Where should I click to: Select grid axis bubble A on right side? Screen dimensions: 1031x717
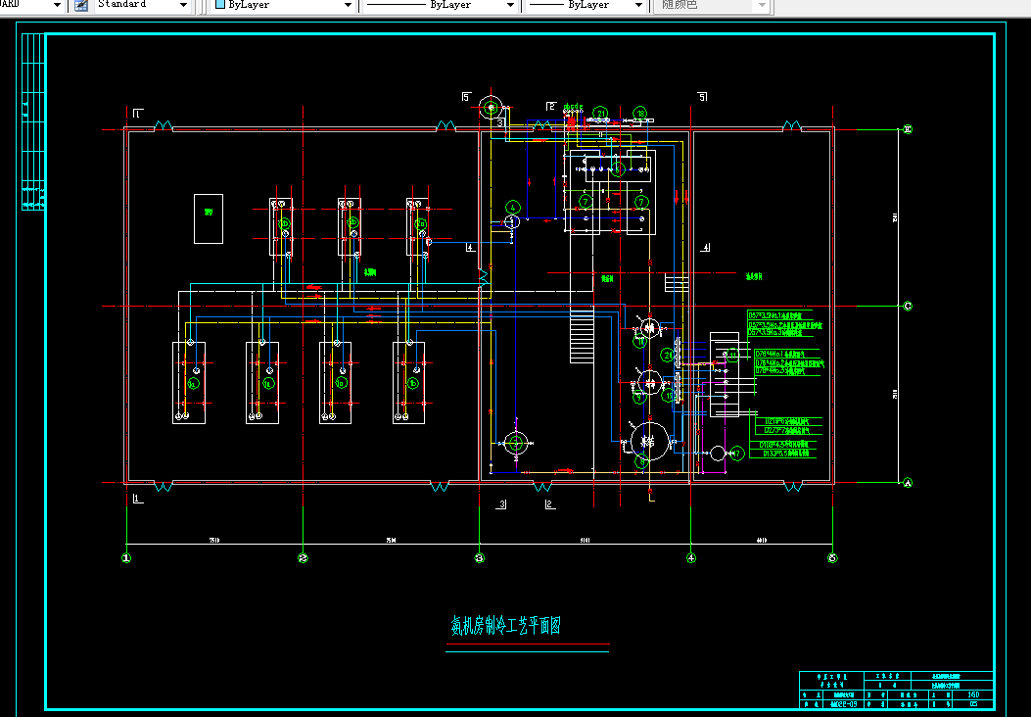coord(908,482)
